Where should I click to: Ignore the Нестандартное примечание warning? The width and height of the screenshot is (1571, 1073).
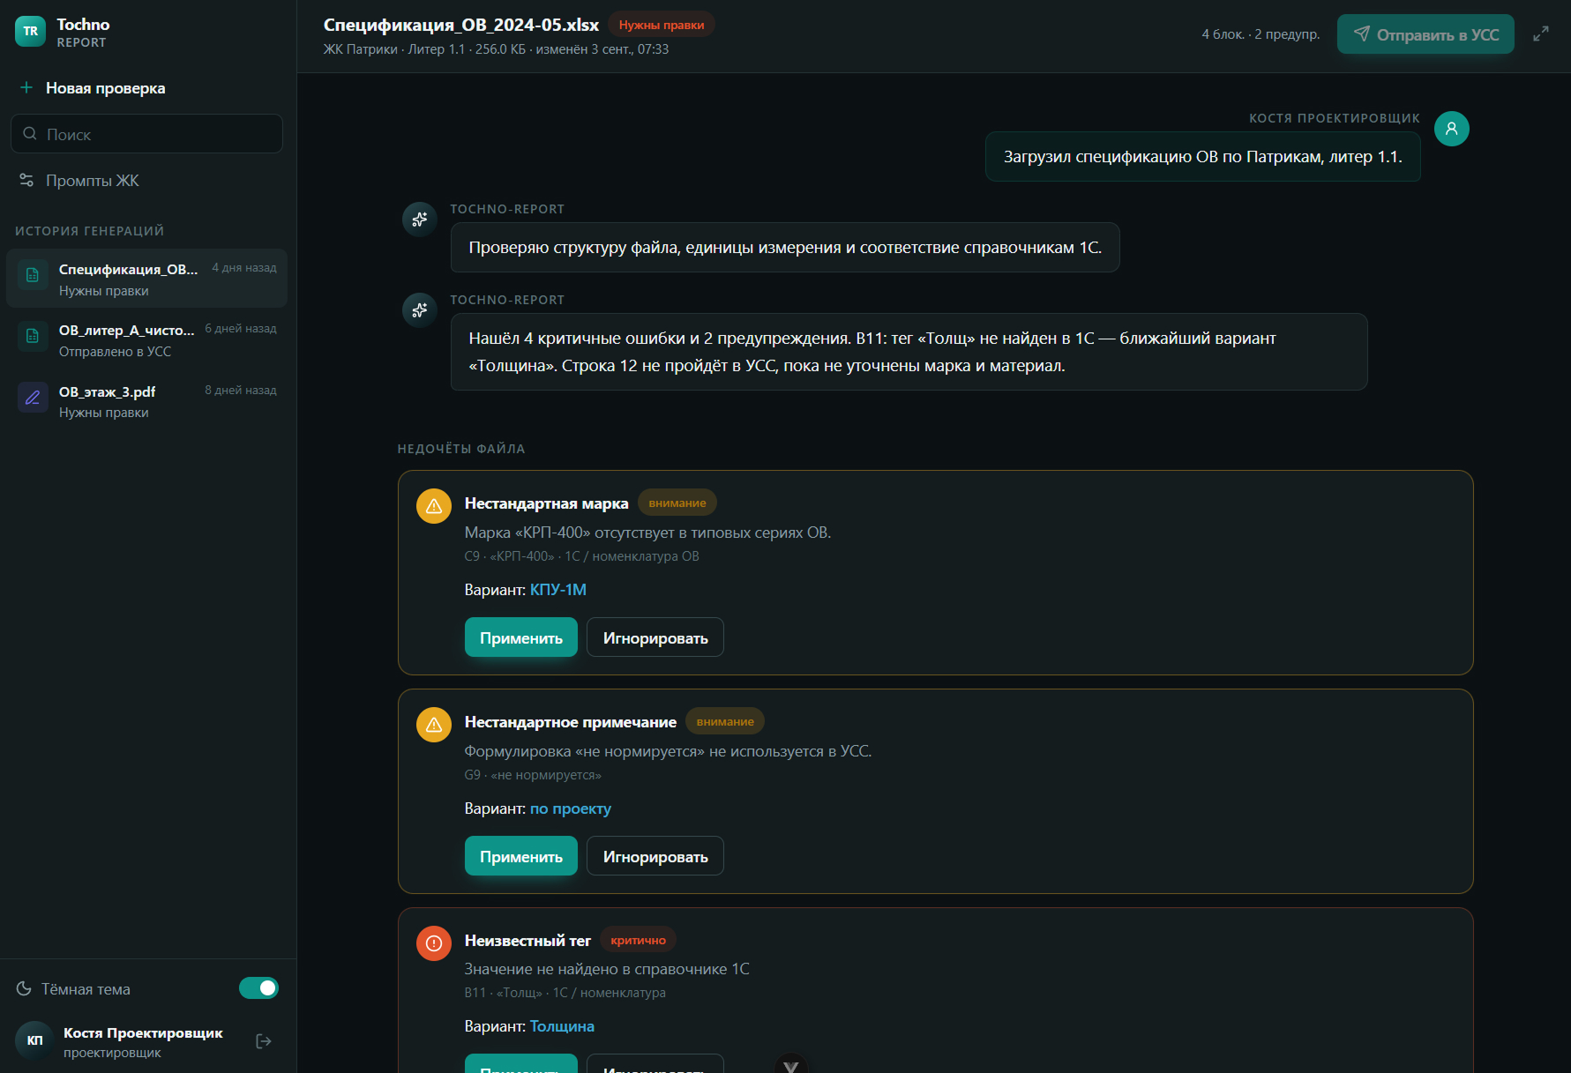pos(655,856)
